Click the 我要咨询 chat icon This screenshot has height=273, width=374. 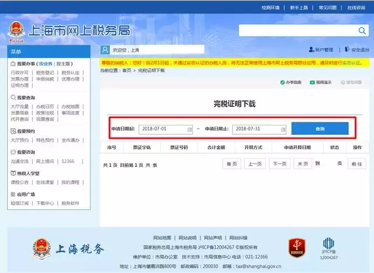(x=13, y=152)
